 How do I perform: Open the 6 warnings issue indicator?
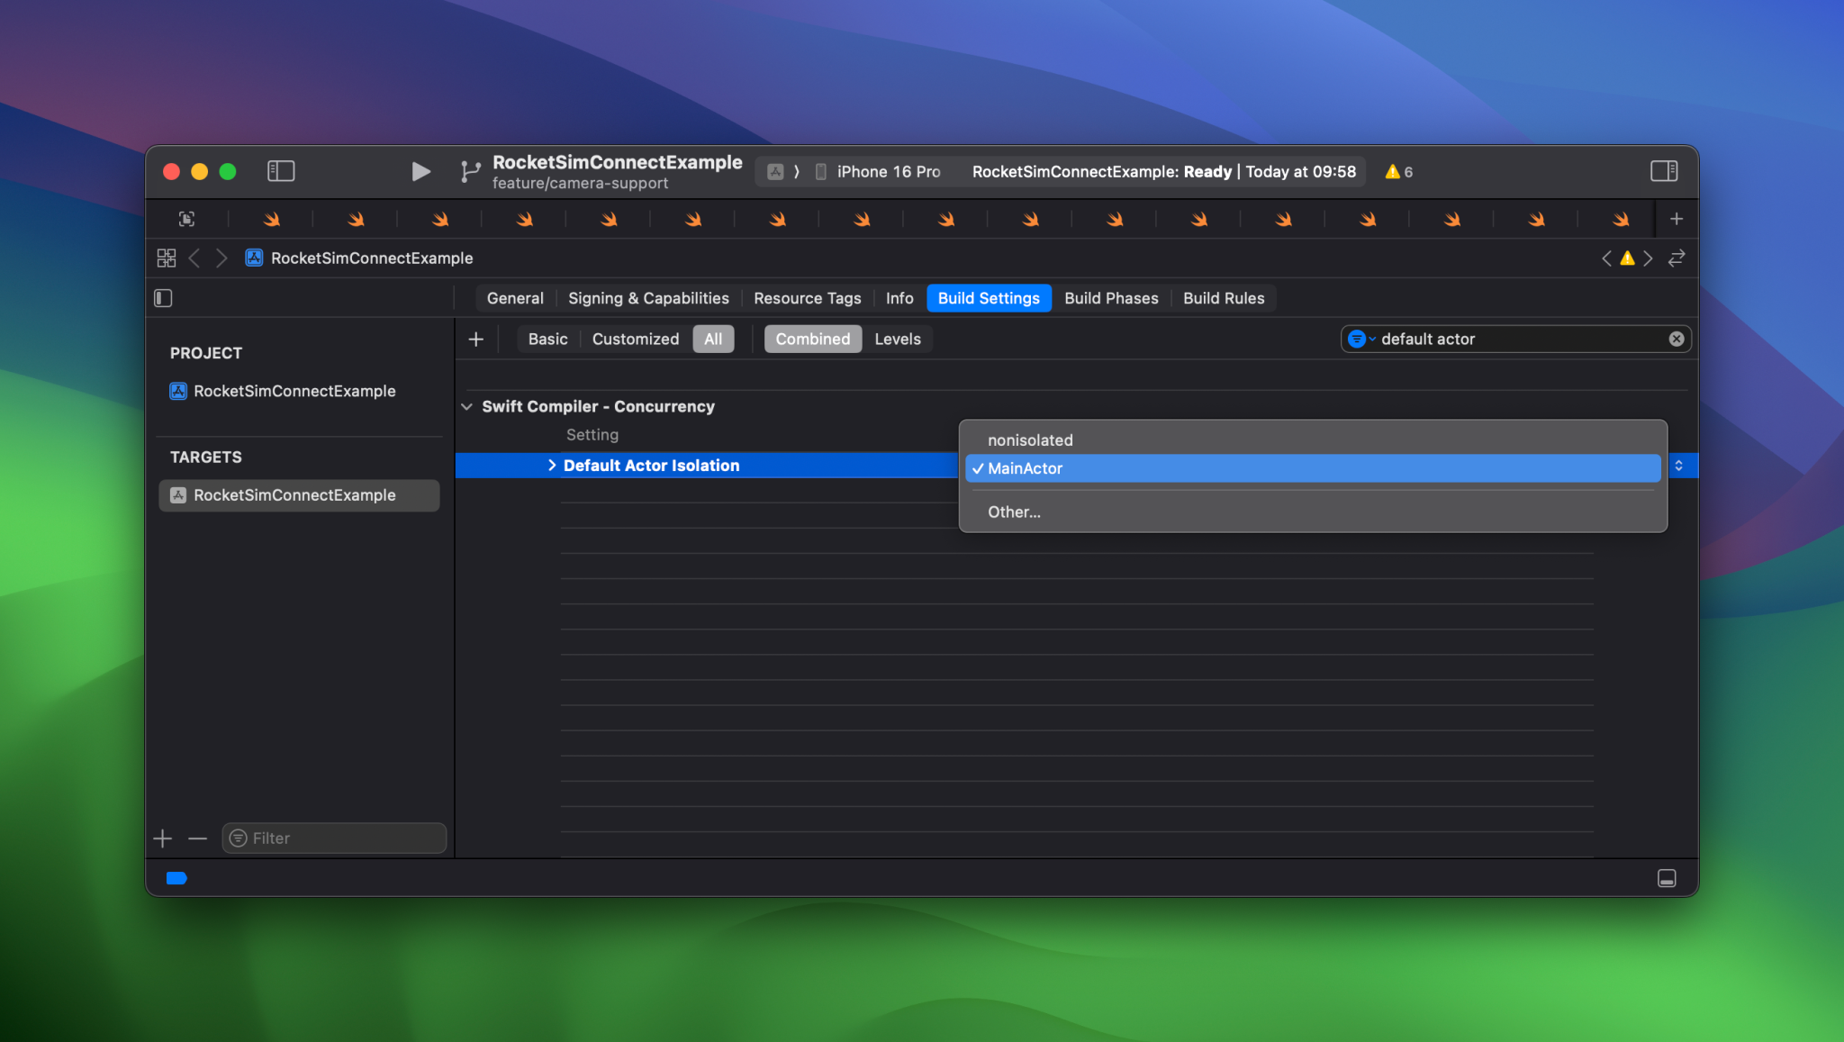(x=1397, y=171)
